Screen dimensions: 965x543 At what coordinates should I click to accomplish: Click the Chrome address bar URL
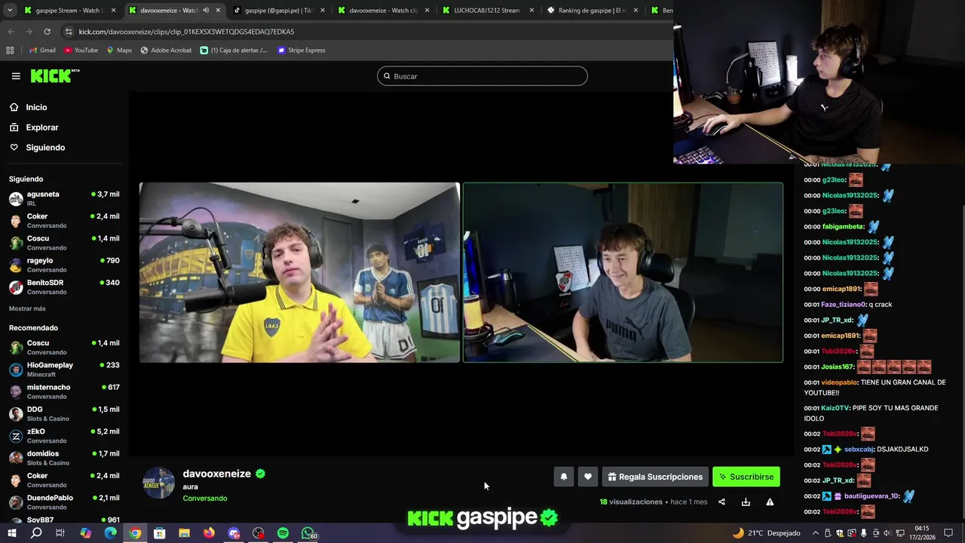point(186,32)
